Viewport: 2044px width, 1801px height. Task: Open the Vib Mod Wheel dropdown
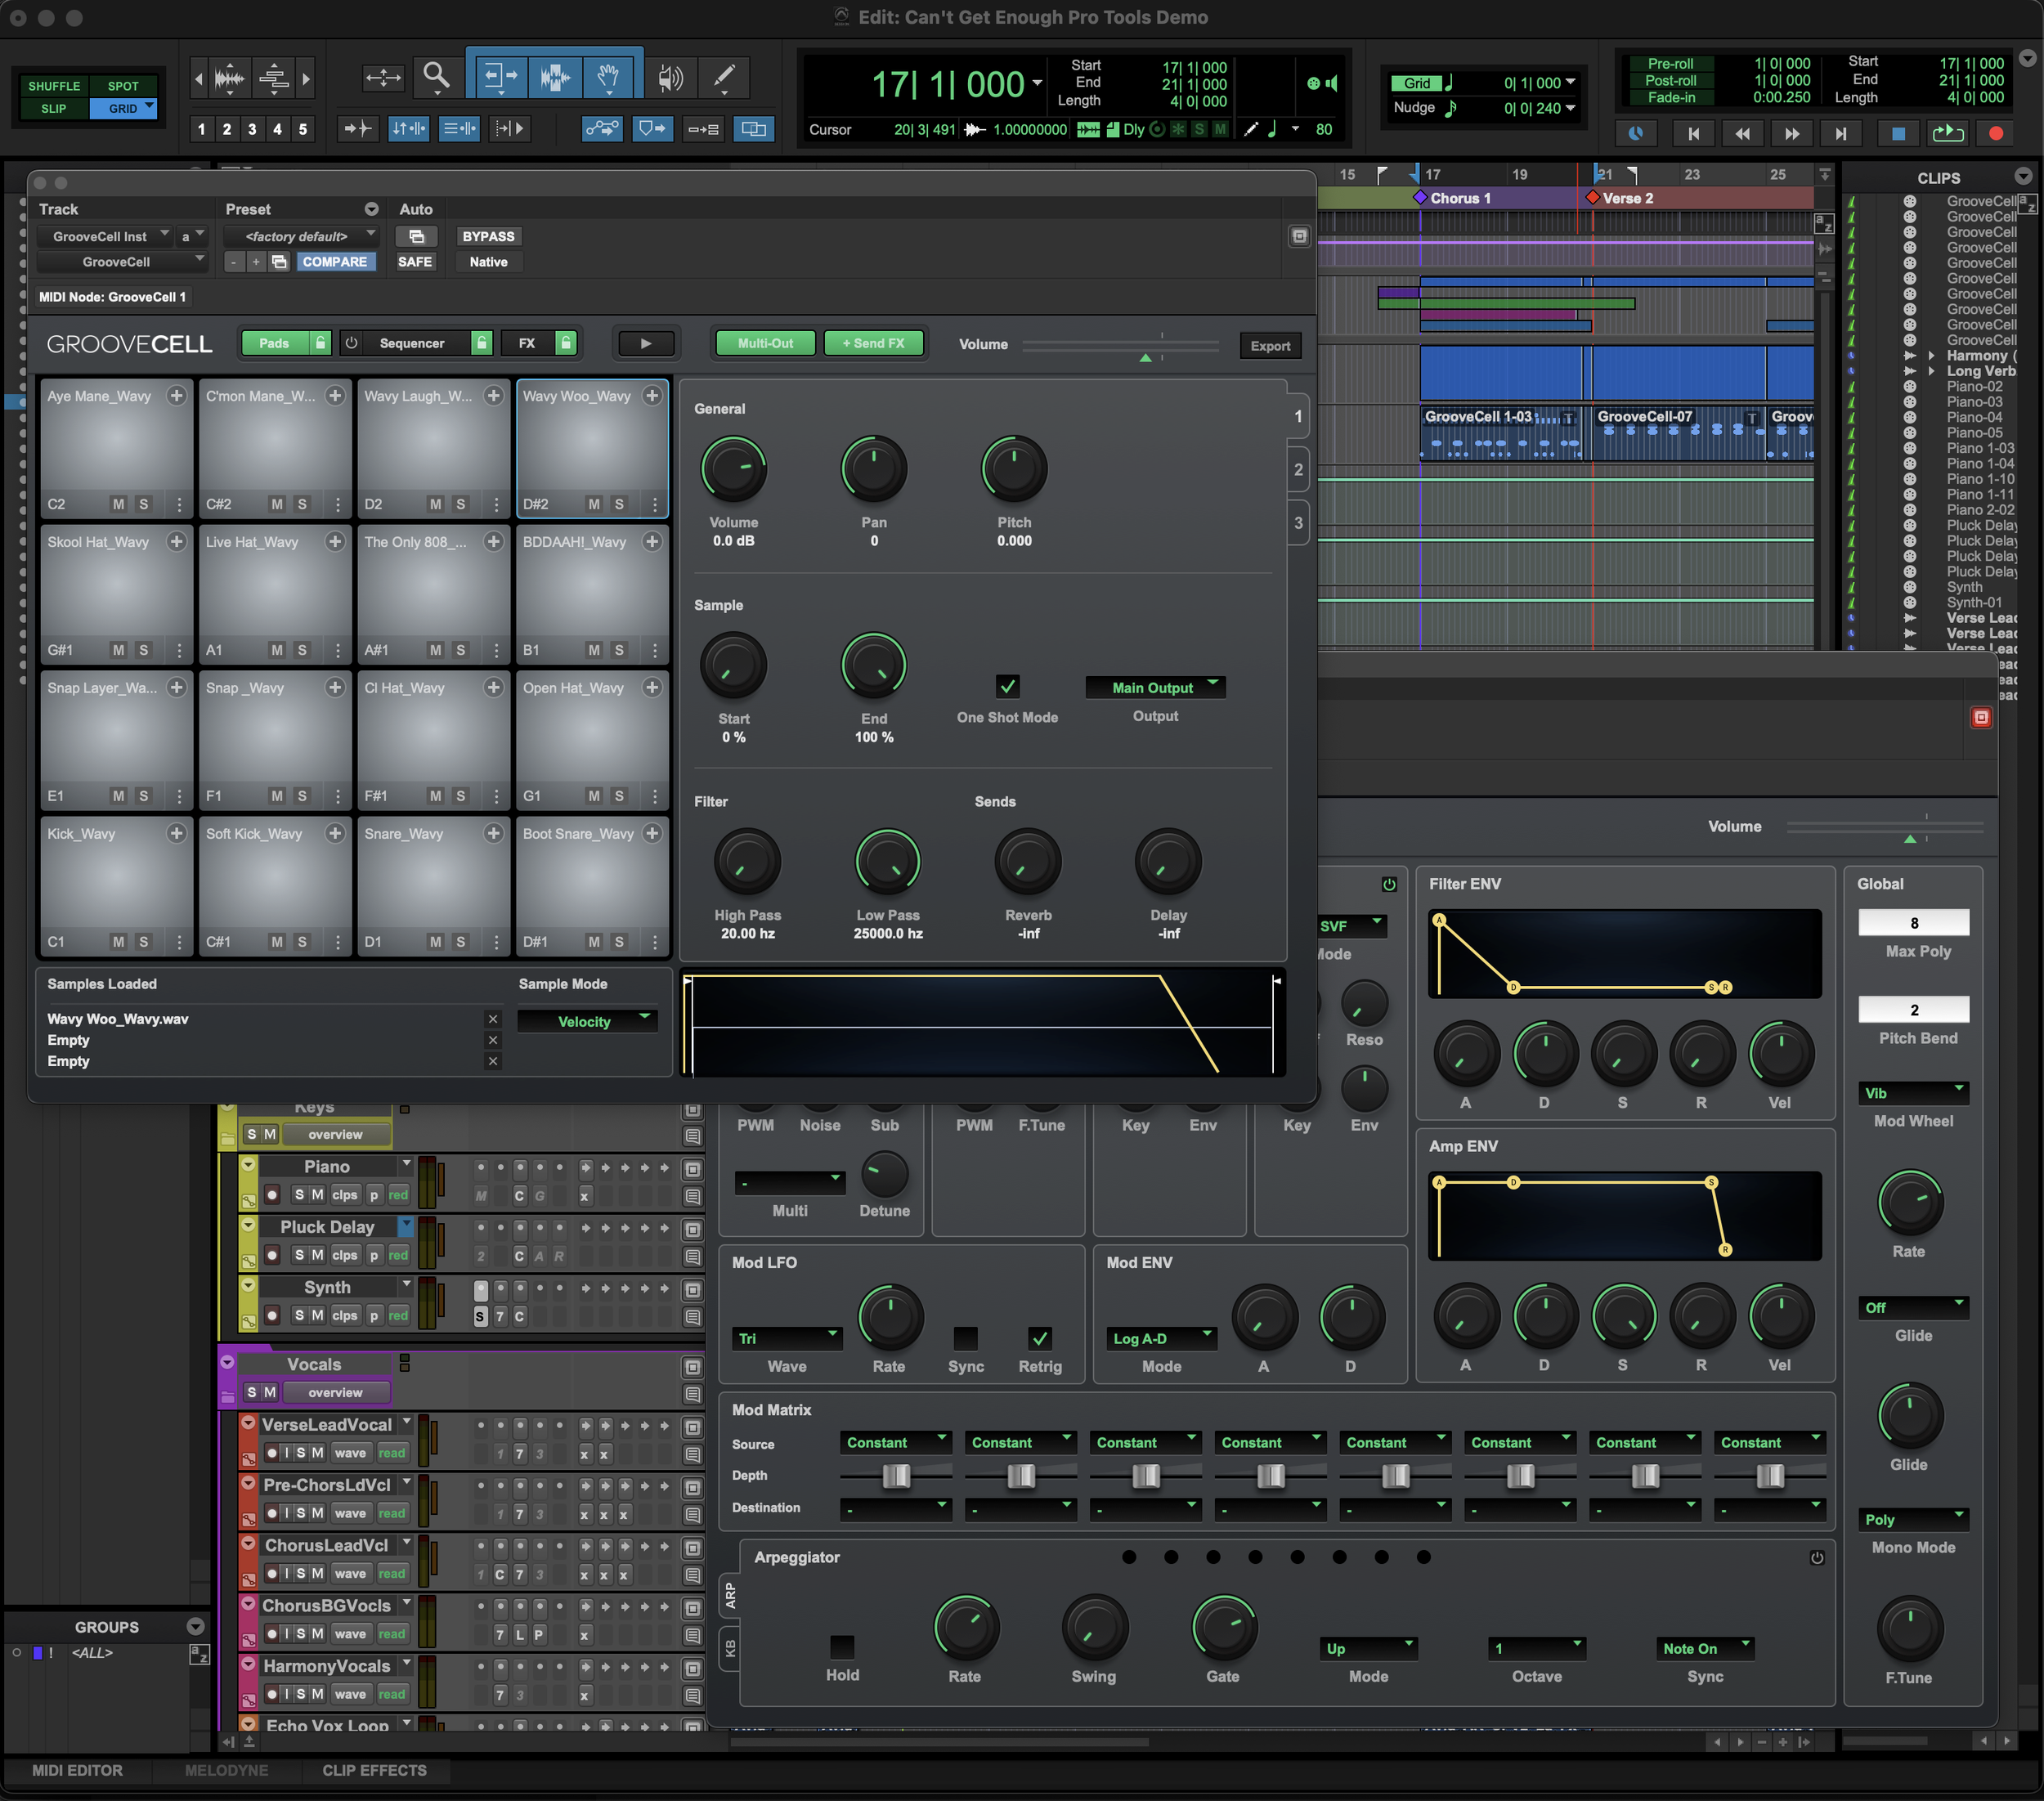[1914, 1093]
